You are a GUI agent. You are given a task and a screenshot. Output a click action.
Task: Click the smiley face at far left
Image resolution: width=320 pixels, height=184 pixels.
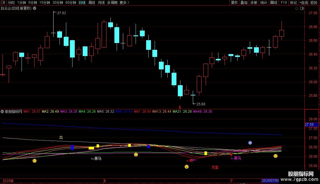tap(35, 161)
